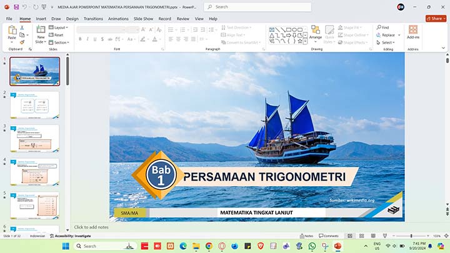Start slide show from the quick access toolbar
The width and height of the screenshot is (450, 253).
tap(44, 7)
